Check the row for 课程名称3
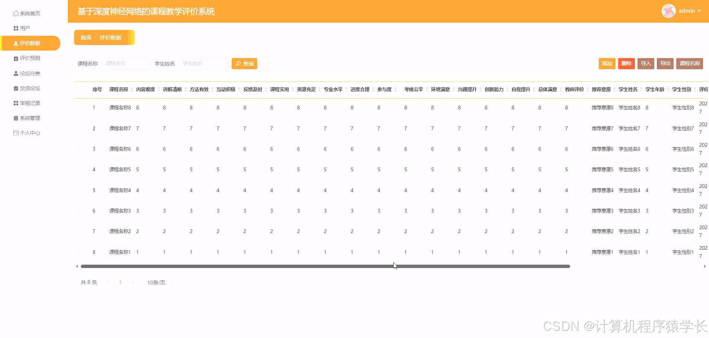The height and width of the screenshot is (338, 709). (x=78, y=211)
